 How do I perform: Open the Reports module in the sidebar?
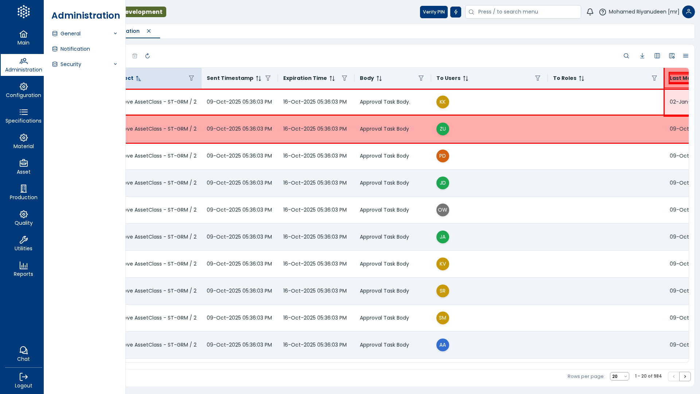[x=23, y=269]
